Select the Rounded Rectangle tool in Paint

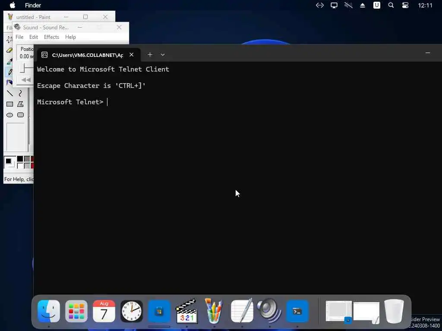20,115
